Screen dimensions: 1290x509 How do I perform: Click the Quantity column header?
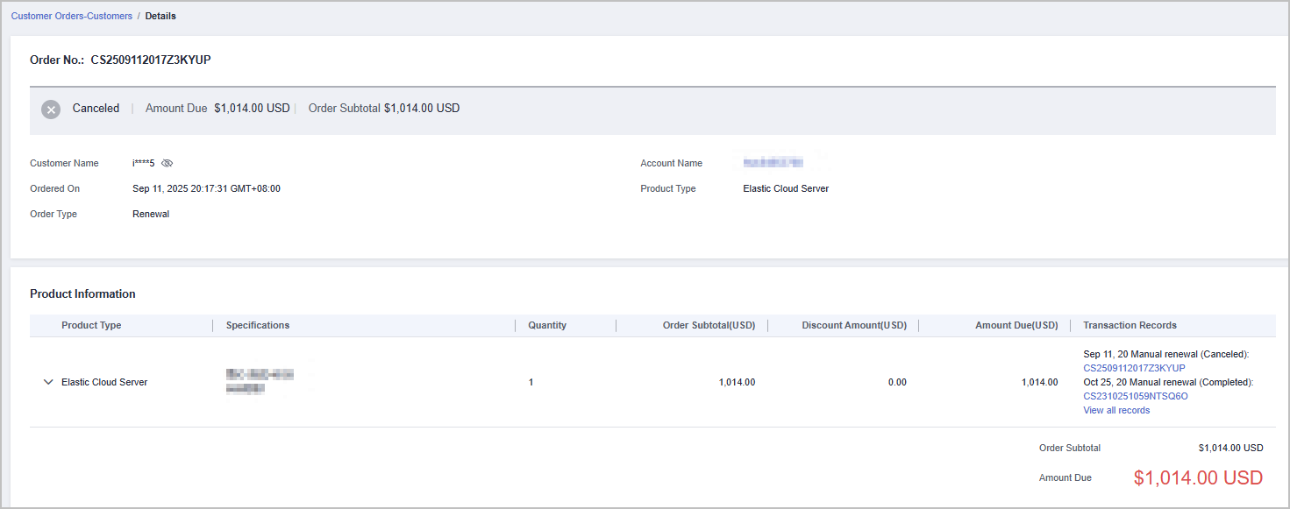coord(547,325)
